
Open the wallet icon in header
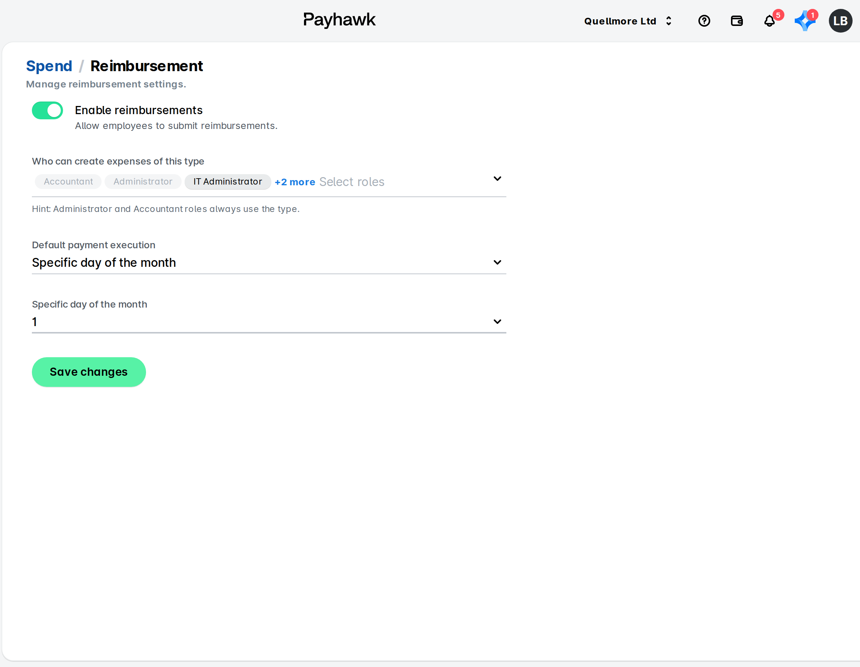[737, 21]
